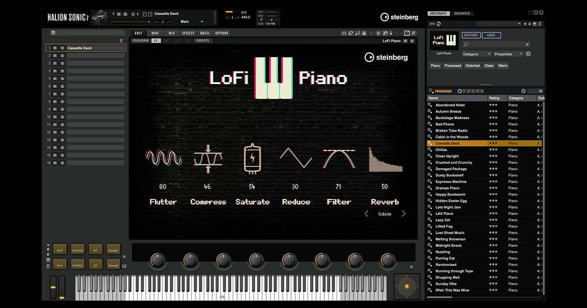Image resolution: width=587 pixels, height=308 pixels.
Task: Click the gear icon in Programs header
Action: pyautogui.click(x=523, y=91)
